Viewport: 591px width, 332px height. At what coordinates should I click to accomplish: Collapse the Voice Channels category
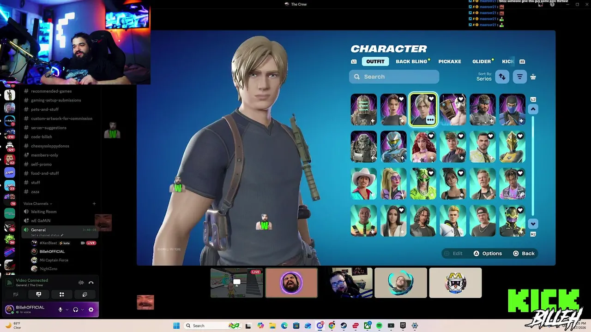38,203
